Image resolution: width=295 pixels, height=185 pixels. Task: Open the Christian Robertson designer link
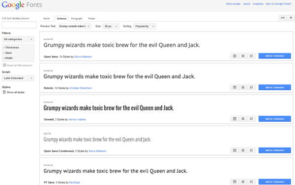pyautogui.click(x=81, y=88)
